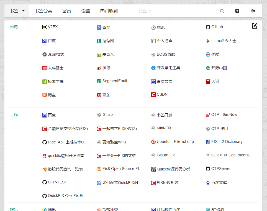
Task: Click the logout arrow icon
Action: point(253,11)
